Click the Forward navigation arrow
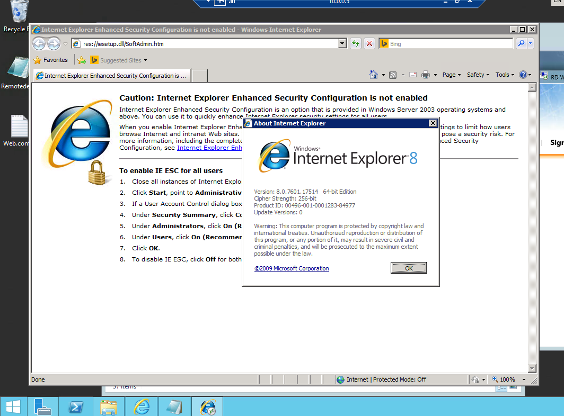The image size is (564, 416). tap(54, 44)
